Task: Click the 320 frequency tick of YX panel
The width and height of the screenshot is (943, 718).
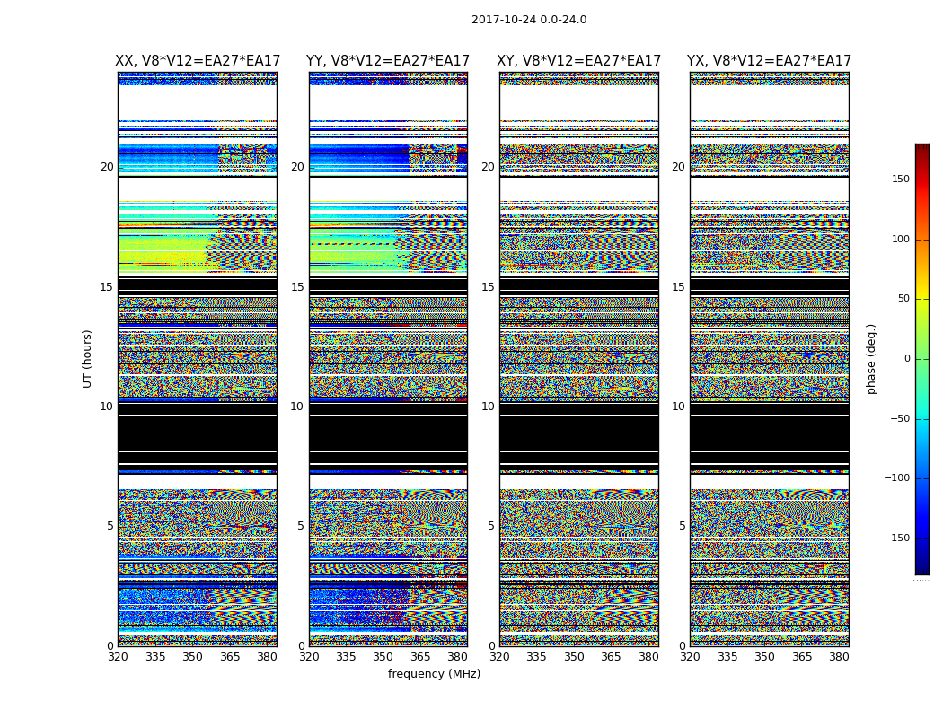Action: pos(690,657)
